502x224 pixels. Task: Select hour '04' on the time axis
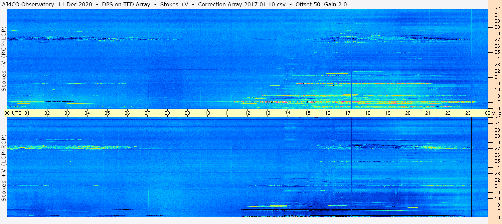[87, 113]
